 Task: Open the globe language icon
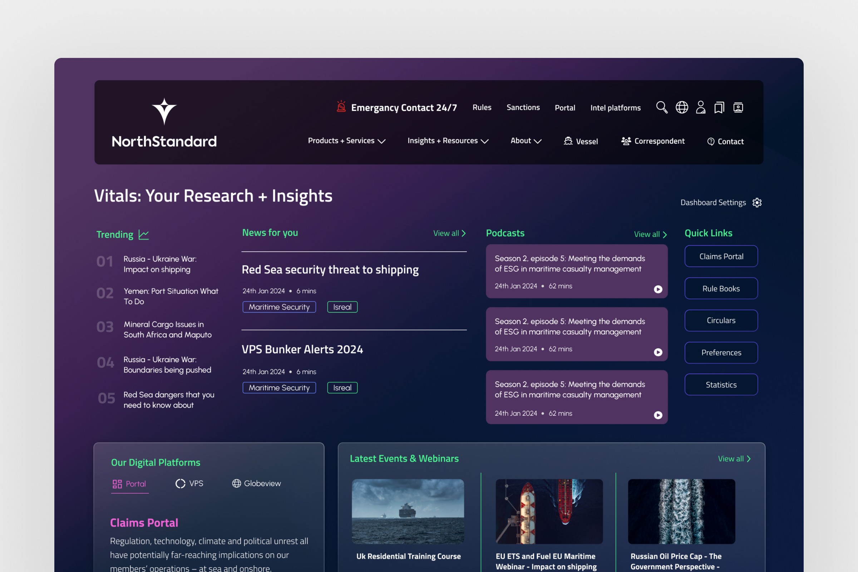coord(681,107)
